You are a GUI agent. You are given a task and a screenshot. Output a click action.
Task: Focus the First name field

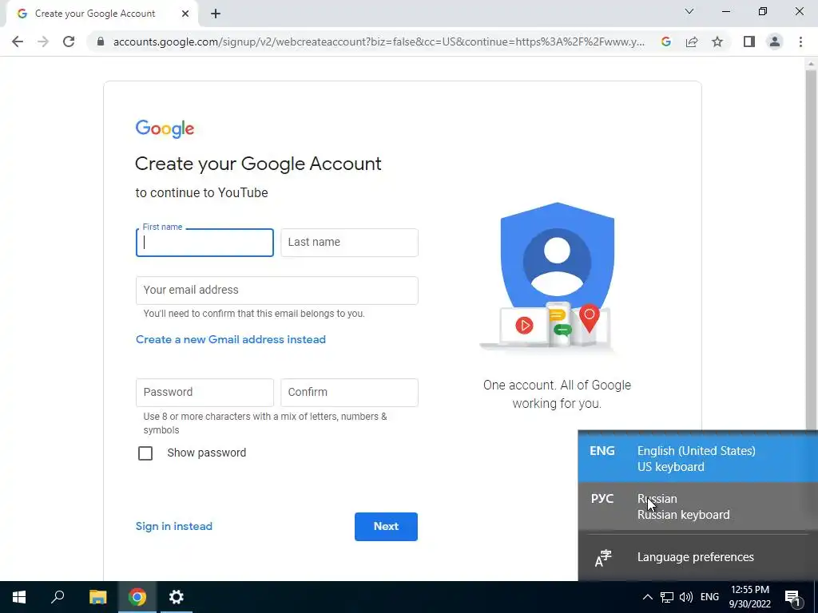pyautogui.click(x=204, y=243)
